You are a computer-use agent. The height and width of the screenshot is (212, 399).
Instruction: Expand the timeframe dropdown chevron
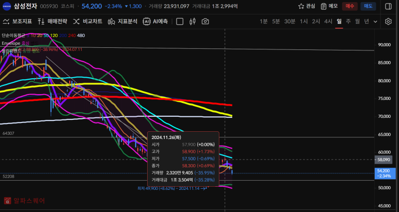375,22
